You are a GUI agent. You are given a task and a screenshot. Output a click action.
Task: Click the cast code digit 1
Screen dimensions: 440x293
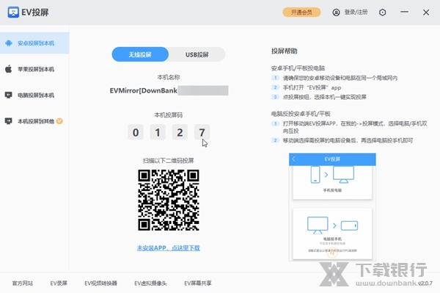(158, 132)
